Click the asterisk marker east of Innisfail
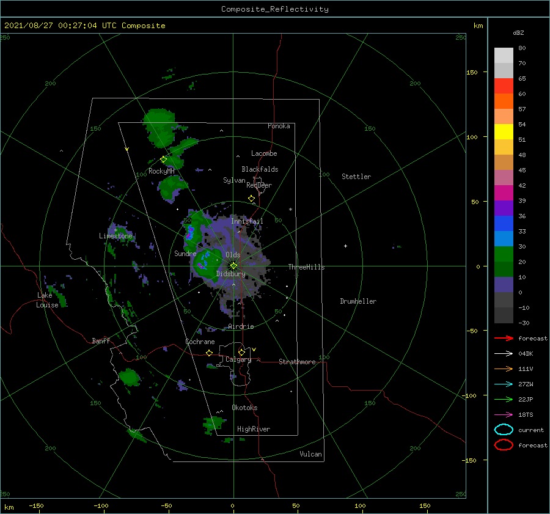This screenshot has height=514, width=550. [290, 210]
